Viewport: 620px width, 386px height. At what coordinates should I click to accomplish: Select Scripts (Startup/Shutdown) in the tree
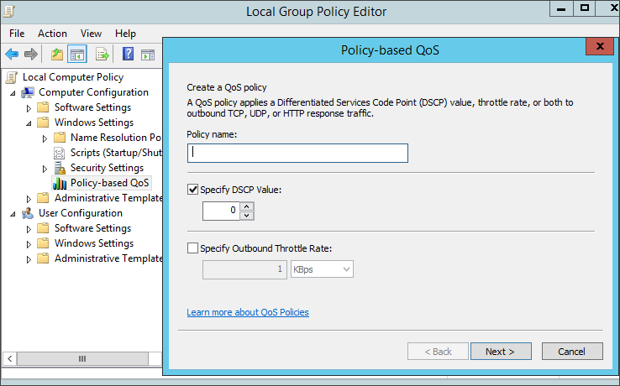pos(116,153)
